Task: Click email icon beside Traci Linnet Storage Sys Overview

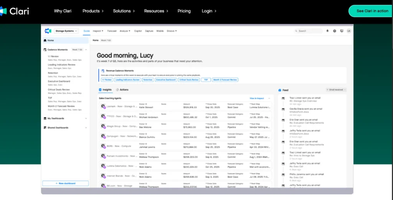Action: click(283, 98)
